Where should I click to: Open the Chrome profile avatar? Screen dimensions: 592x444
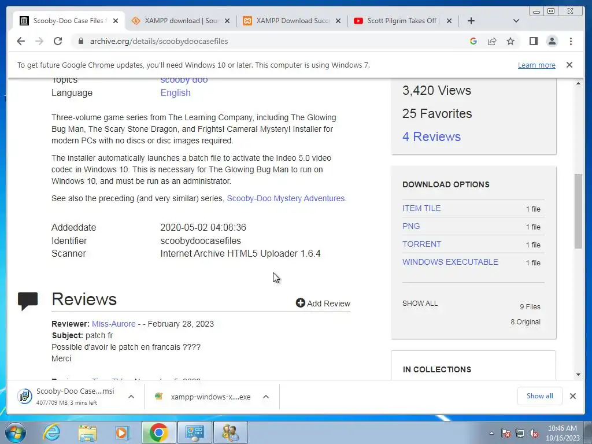[x=552, y=41]
